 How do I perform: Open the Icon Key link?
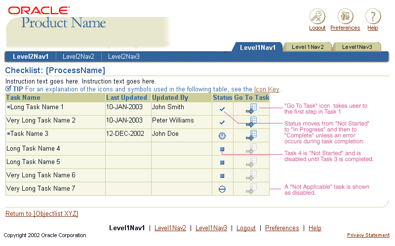point(267,89)
